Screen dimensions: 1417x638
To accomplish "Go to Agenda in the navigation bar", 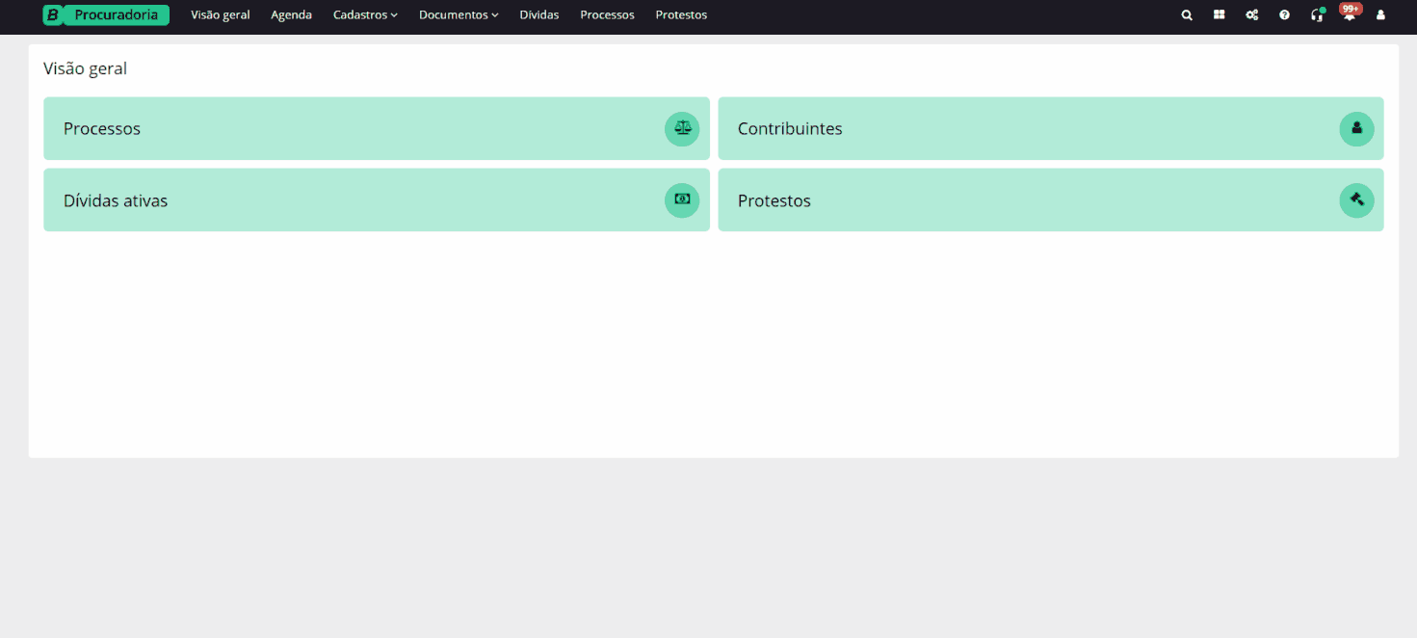I will [291, 15].
